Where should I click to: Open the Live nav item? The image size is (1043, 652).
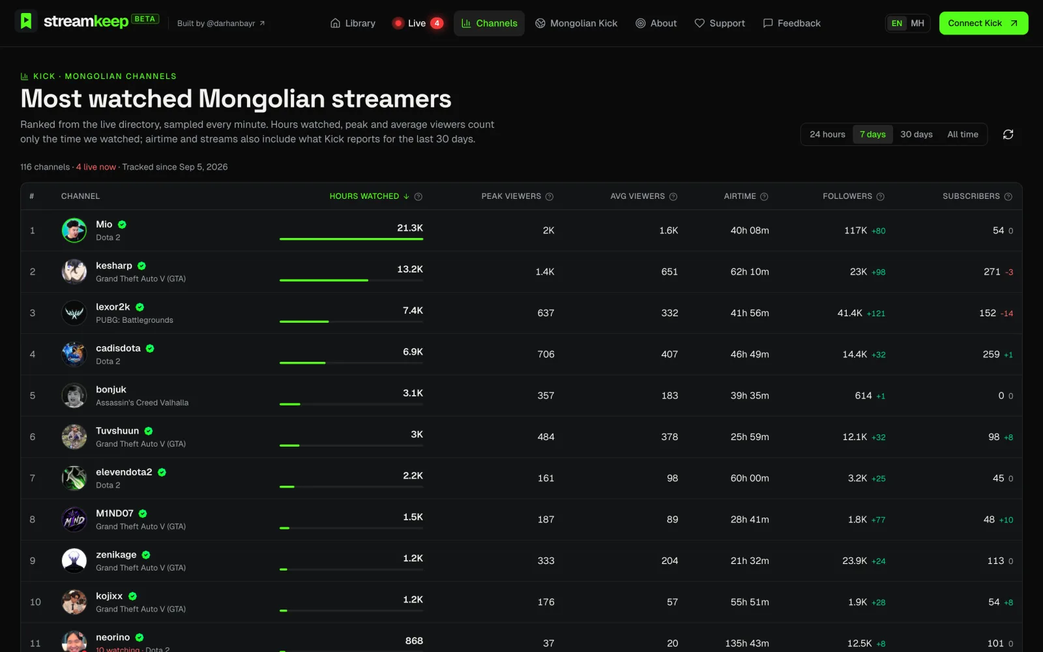418,23
